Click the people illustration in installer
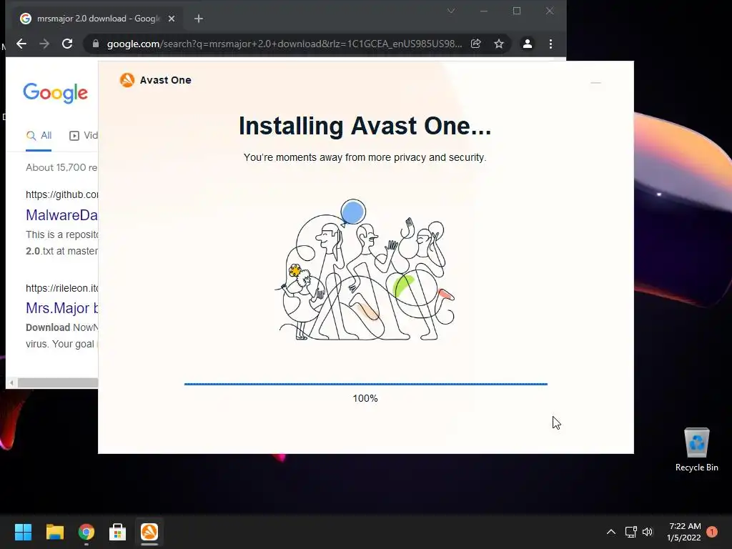The height and width of the screenshot is (549, 732). pos(365,269)
